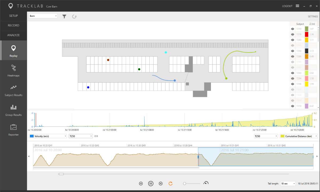Open the Subject Results panel
This screenshot has width=320, height=192.
(13, 91)
